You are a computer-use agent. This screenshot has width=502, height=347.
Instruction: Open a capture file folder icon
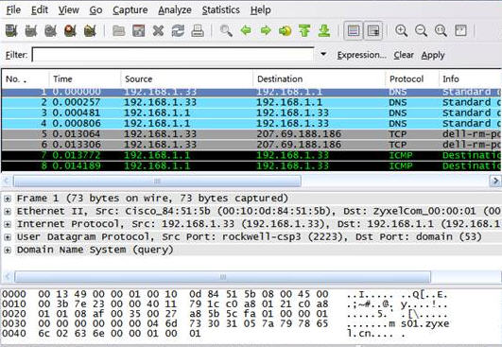point(119,31)
